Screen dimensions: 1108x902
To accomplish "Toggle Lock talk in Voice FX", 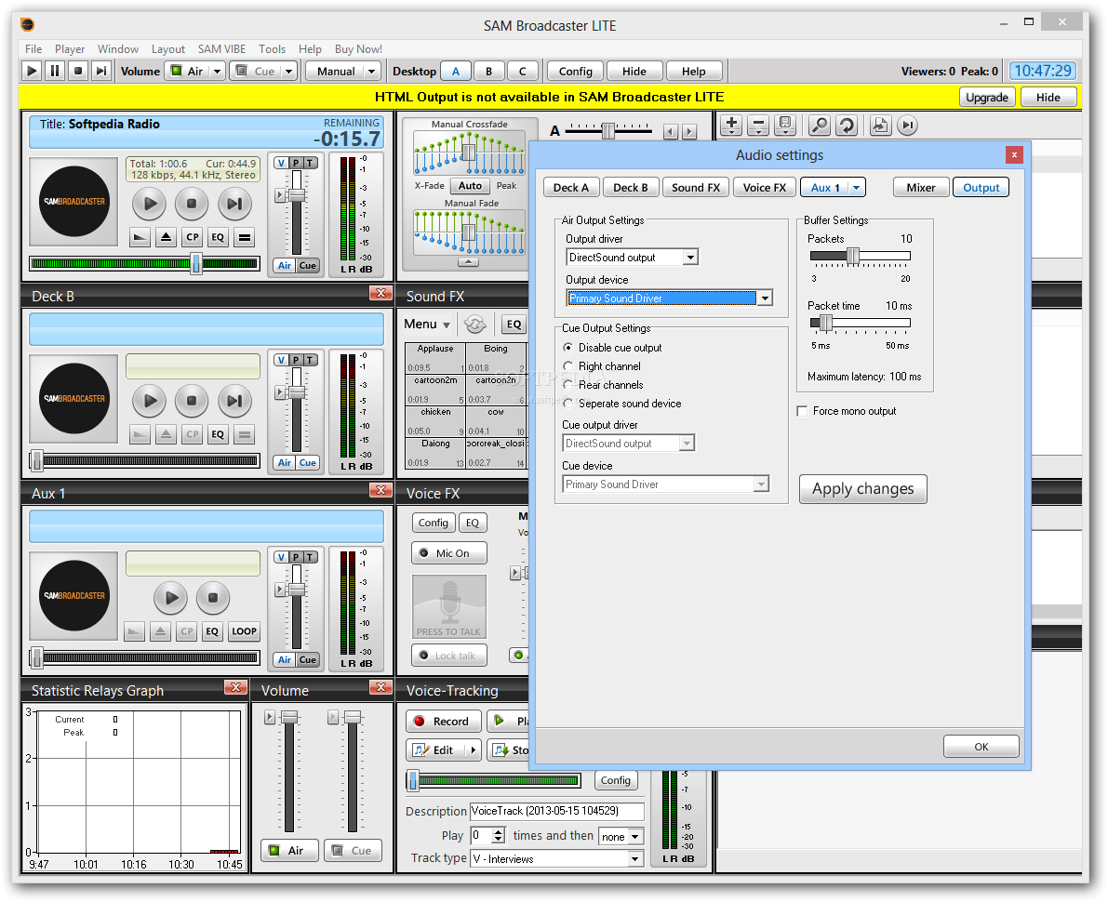I will [x=449, y=656].
